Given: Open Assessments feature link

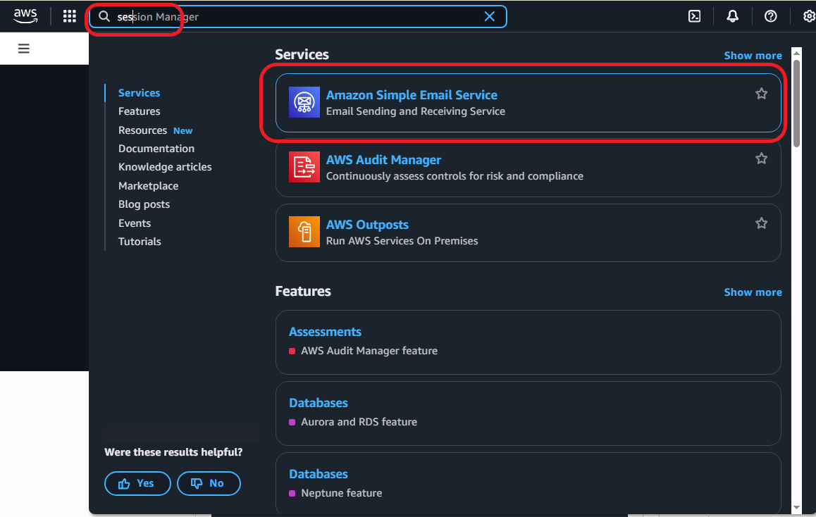Looking at the screenshot, I should click(325, 332).
